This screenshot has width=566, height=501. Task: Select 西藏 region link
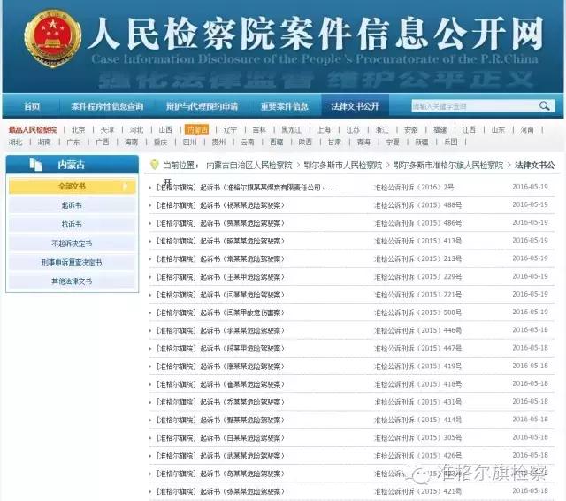point(277,142)
